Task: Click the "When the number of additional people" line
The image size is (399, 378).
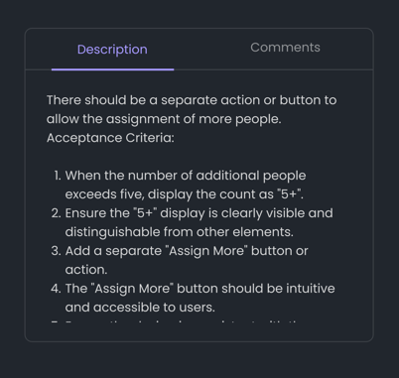Action: 186,176
